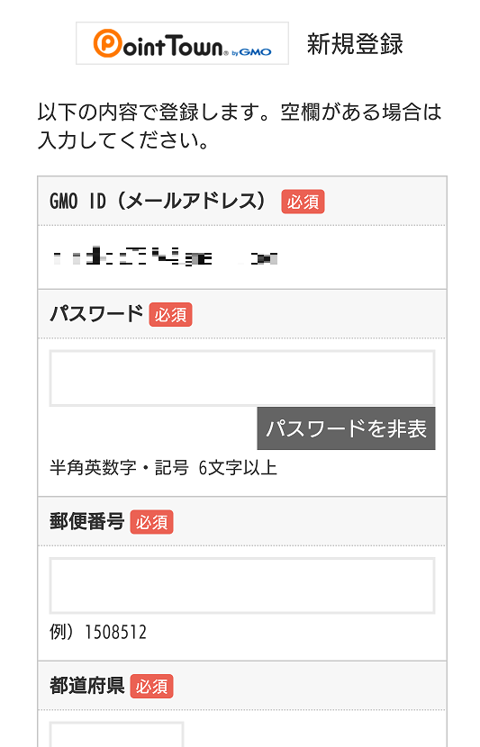Click the 例）1508512 example text
The image size is (480, 747).
pyautogui.click(x=98, y=632)
